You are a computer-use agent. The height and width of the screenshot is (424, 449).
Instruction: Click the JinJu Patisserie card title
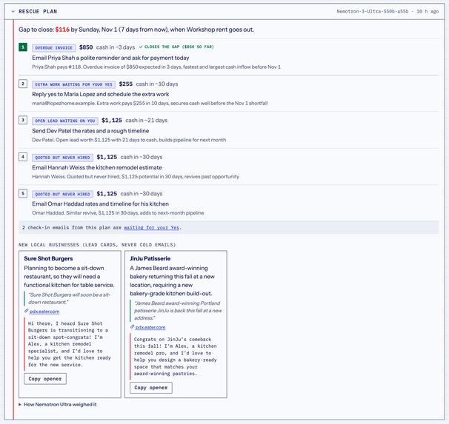tap(150, 258)
